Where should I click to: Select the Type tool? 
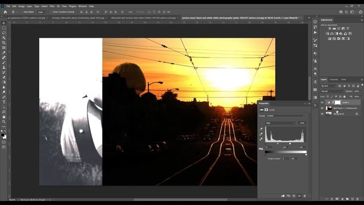coord(4,102)
